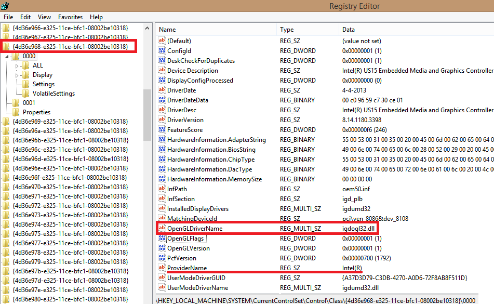Expand the ALL subkey
This screenshot has width=494, height=304.
tap(17, 66)
